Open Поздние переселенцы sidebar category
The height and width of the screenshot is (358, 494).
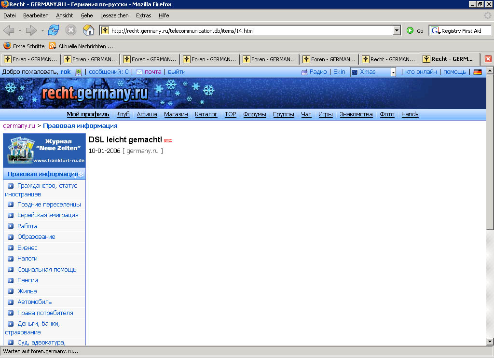[x=49, y=205]
